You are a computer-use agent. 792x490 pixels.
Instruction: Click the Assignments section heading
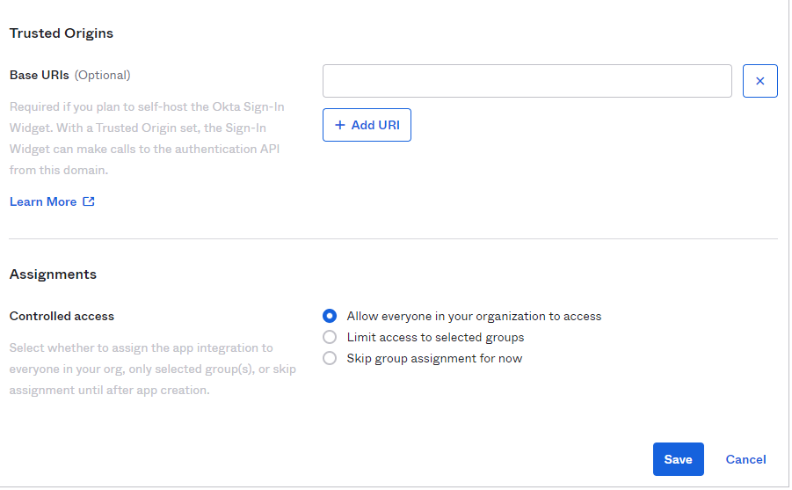(x=53, y=274)
